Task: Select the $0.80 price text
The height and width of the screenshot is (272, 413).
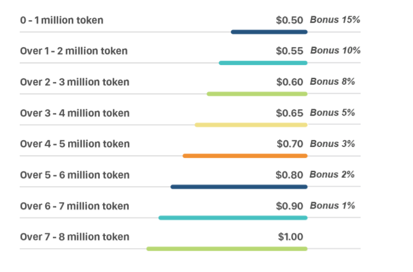Action: (x=289, y=175)
